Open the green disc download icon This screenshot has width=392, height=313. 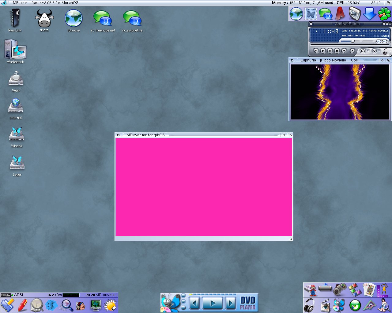[355, 305]
